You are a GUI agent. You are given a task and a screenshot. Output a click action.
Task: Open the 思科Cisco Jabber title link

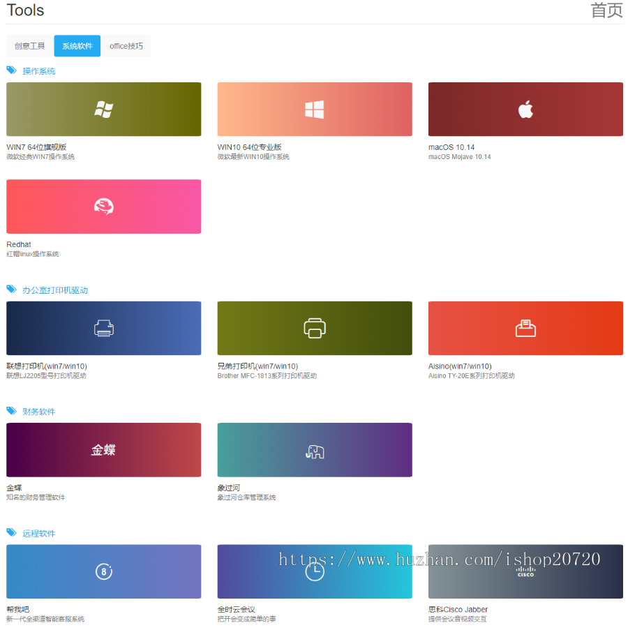pyautogui.click(x=458, y=610)
